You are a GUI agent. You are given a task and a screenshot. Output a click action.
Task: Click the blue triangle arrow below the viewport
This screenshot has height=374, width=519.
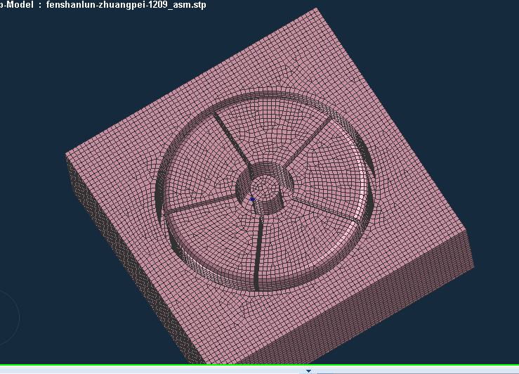click(x=308, y=371)
